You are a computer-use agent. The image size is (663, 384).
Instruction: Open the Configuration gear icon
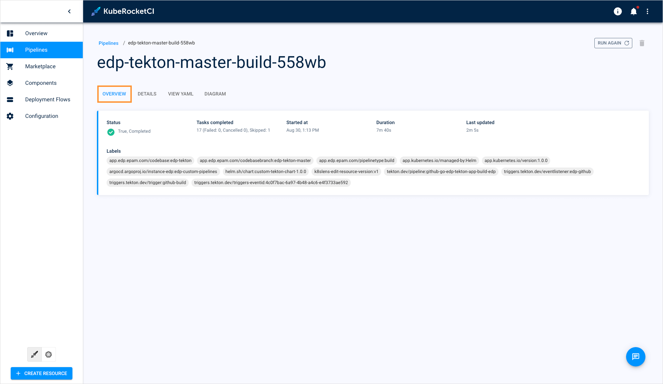[10, 116]
